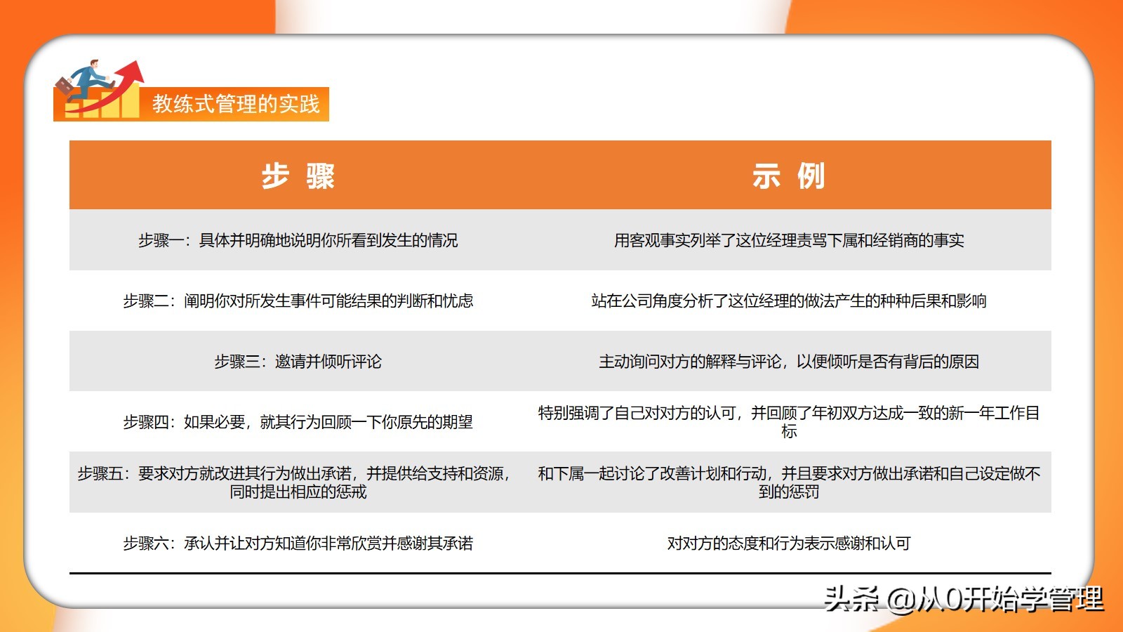Click the cell 和下属一起讨论了改善计划和行动
Image resolution: width=1123 pixels, height=632 pixels.
tap(789, 482)
